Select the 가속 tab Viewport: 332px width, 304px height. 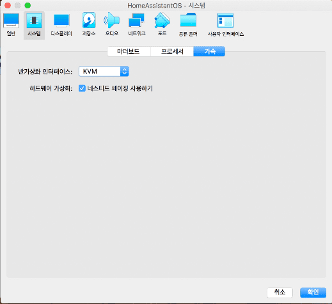point(209,51)
